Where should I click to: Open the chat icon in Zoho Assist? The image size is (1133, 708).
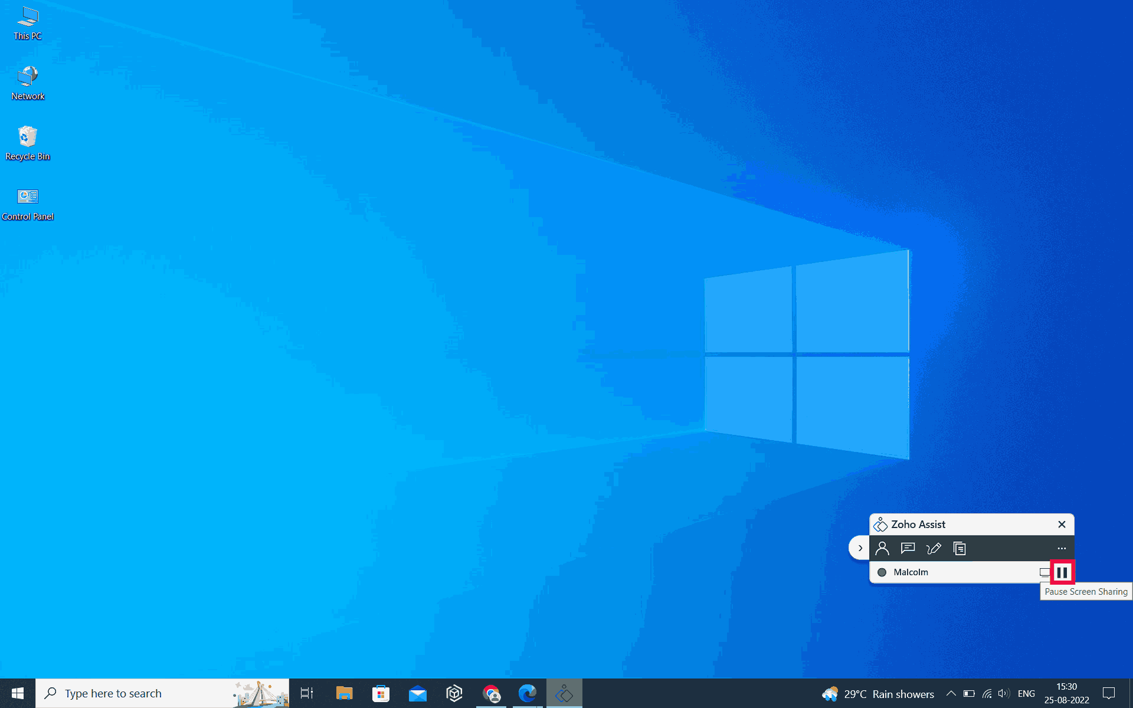(908, 549)
